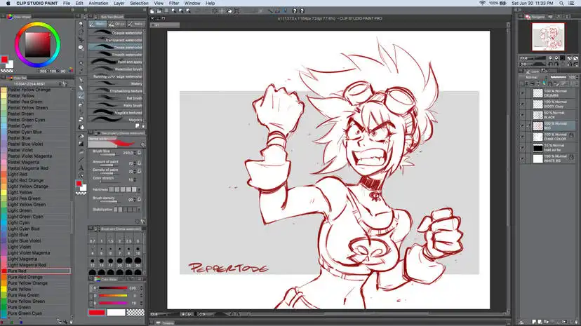Create a new canvas from command bar
581x326 pixels.
coord(152,11)
